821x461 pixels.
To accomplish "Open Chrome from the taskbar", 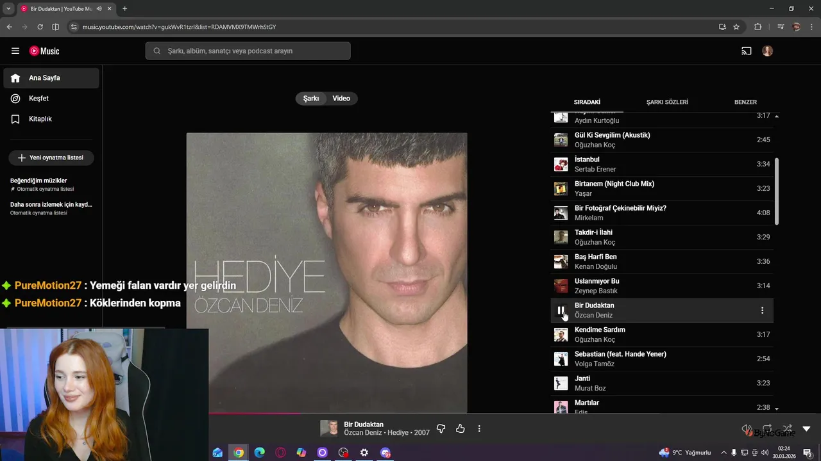I will pos(239,453).
